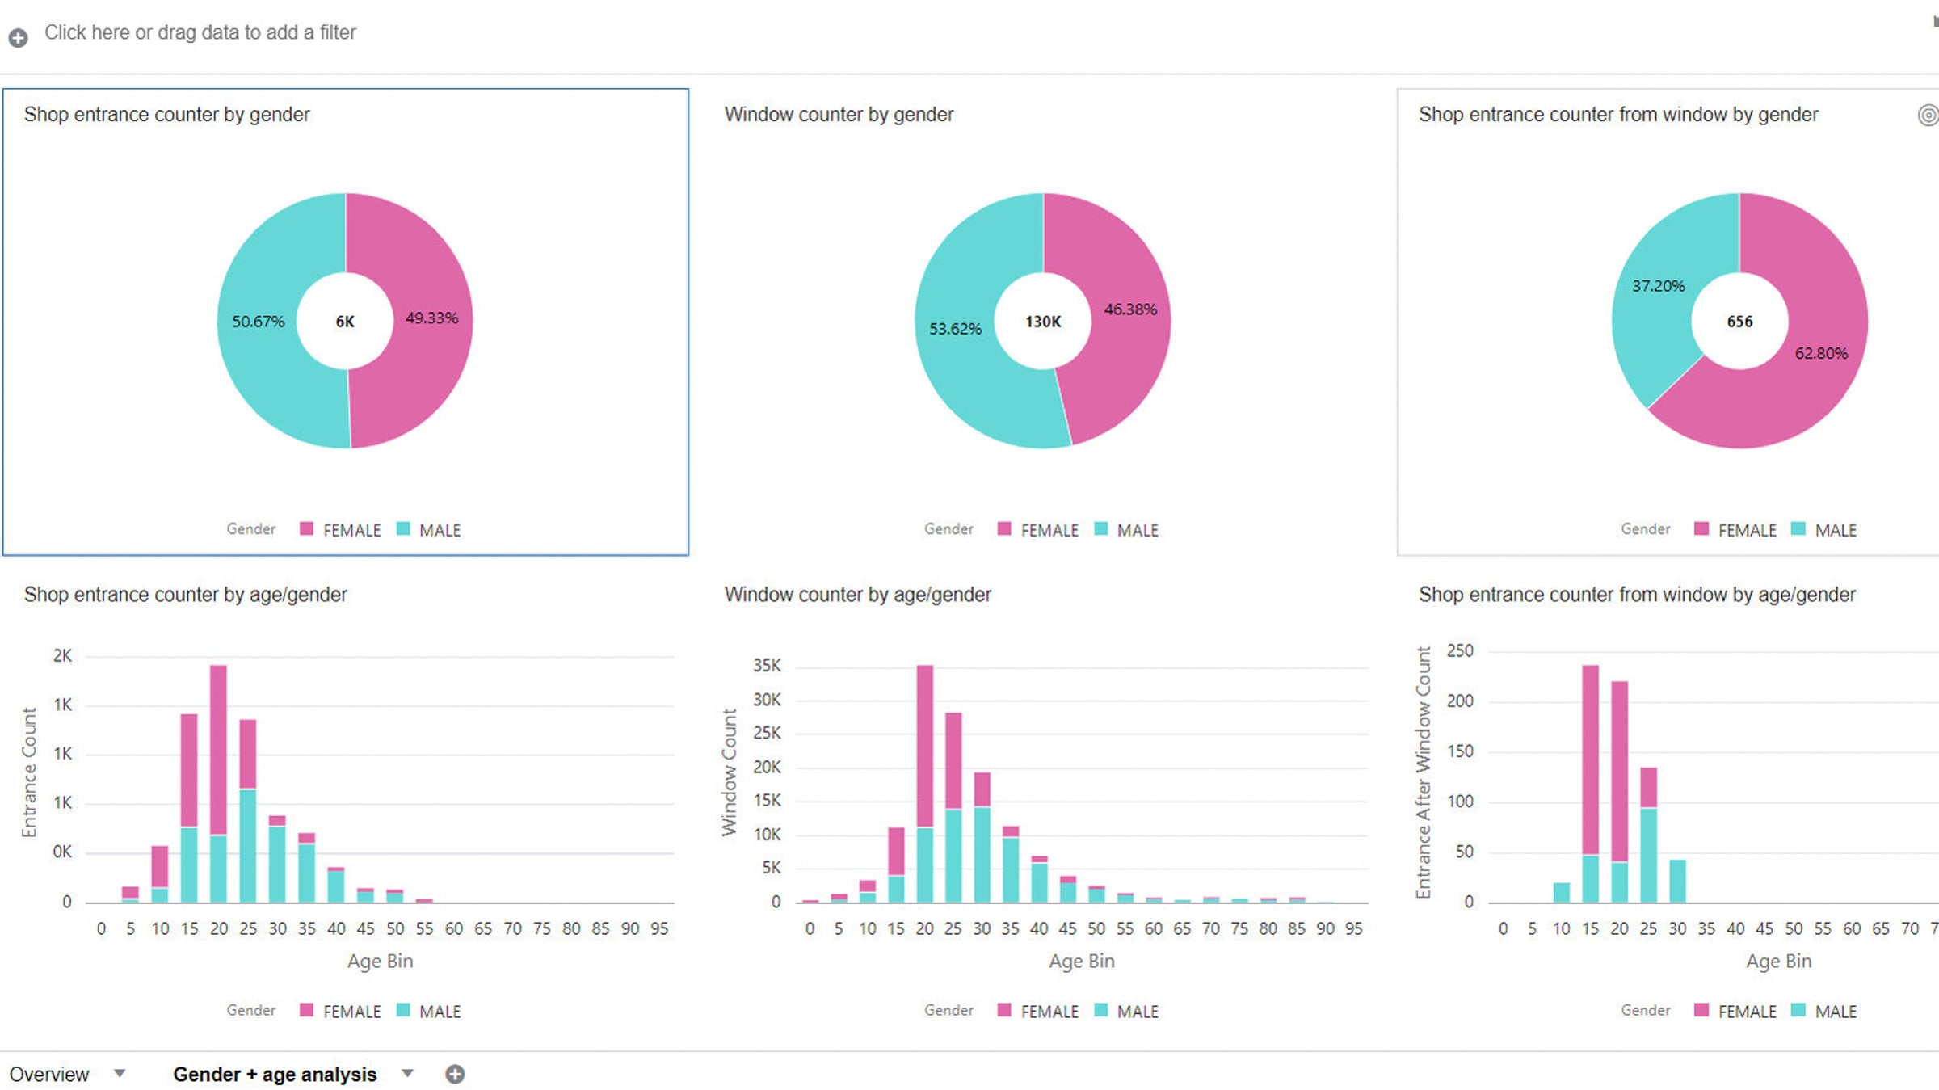Image resolution: width=1939 pixels, height=1090 pixels.
Task: Toggle FEMALE legend in entrance-from-window donut
Action: [x=1746, y=530]
